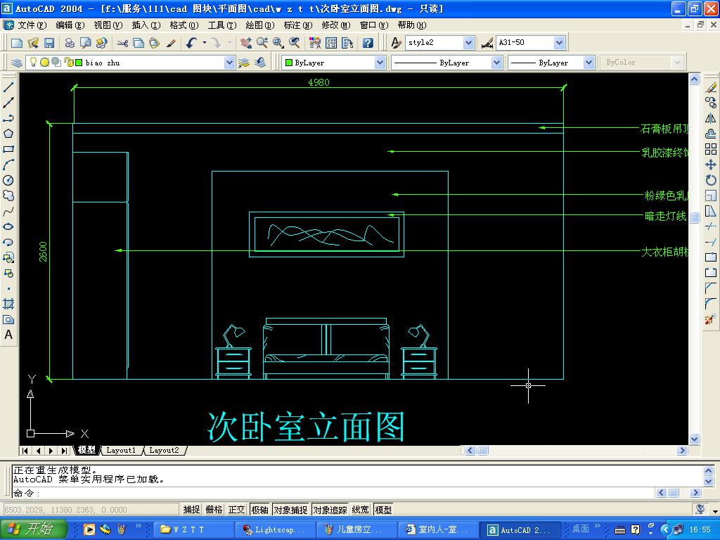Click the Open file icon

[x=33, y=43]
